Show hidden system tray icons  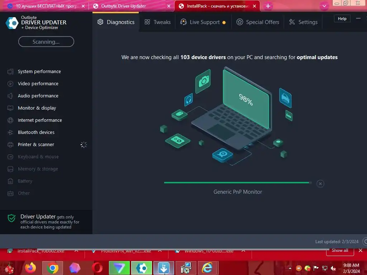tap(290, 268)
